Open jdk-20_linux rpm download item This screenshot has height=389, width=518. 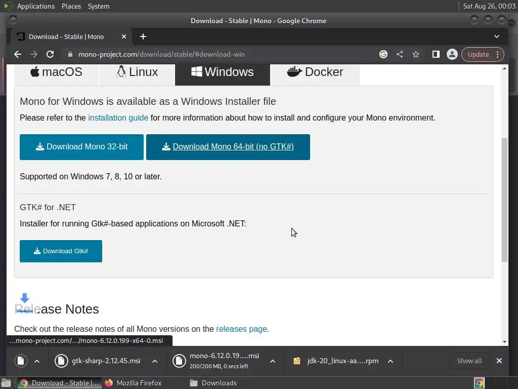pyautogui.click(x=336, y=361)
